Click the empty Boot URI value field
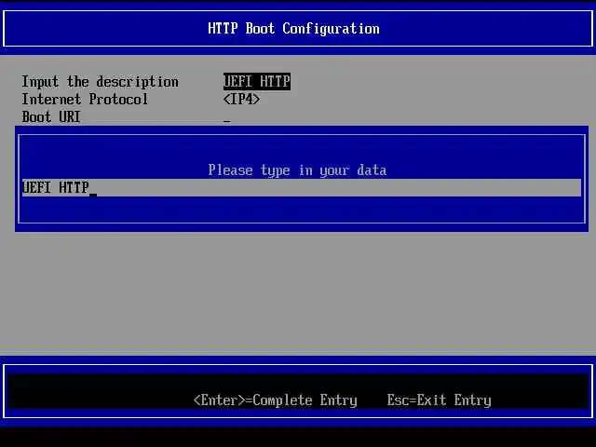Viewport: 596px width, 447px height. pyautogui.click(x=227, y=117)
